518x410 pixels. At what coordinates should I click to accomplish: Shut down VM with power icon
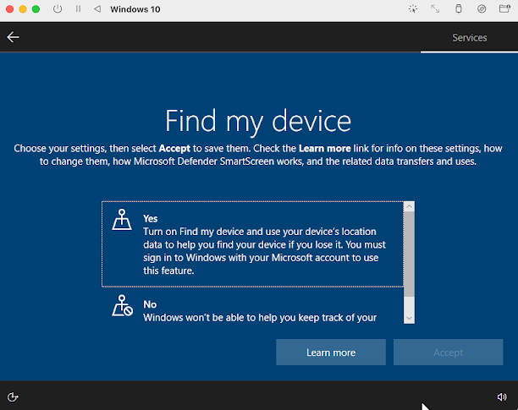[x=58, y=9]
